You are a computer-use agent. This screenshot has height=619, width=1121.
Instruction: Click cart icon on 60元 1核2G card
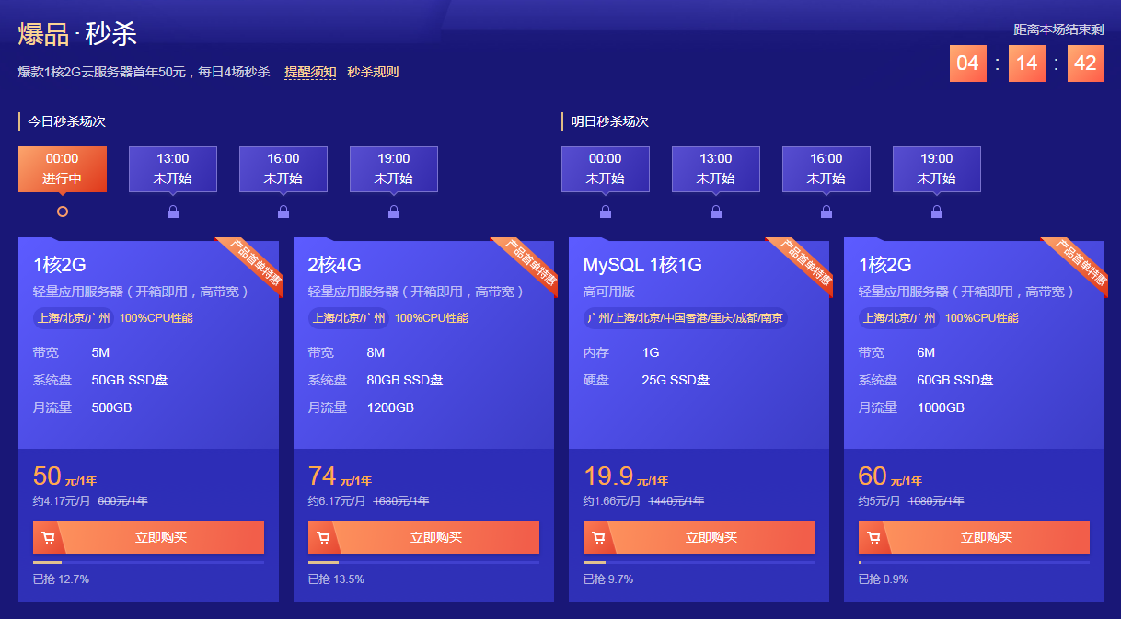(x=873, y=538)
